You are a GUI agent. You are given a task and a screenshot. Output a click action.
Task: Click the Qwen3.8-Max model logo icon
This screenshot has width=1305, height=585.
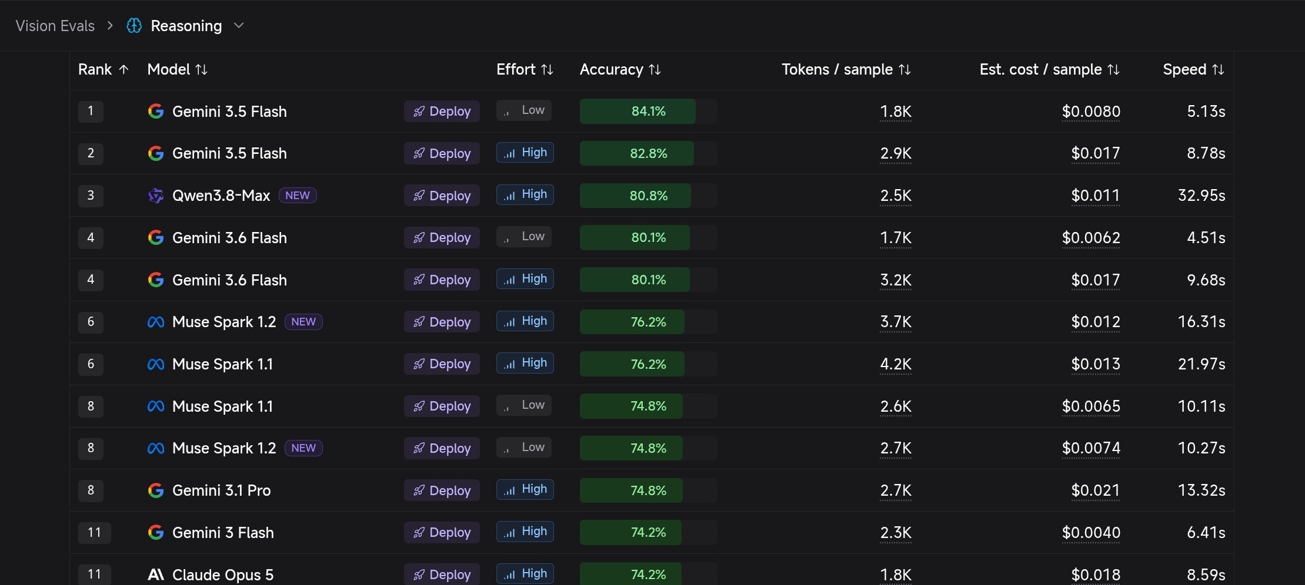tap(156, 196)
